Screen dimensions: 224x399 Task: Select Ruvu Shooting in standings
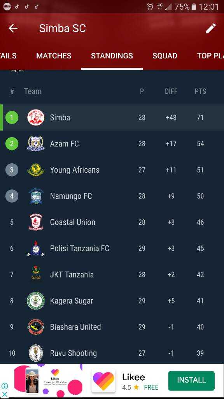(x=112, y=353)
